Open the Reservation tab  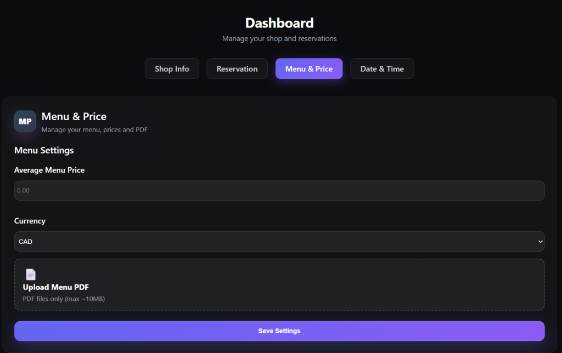point(237,69)
